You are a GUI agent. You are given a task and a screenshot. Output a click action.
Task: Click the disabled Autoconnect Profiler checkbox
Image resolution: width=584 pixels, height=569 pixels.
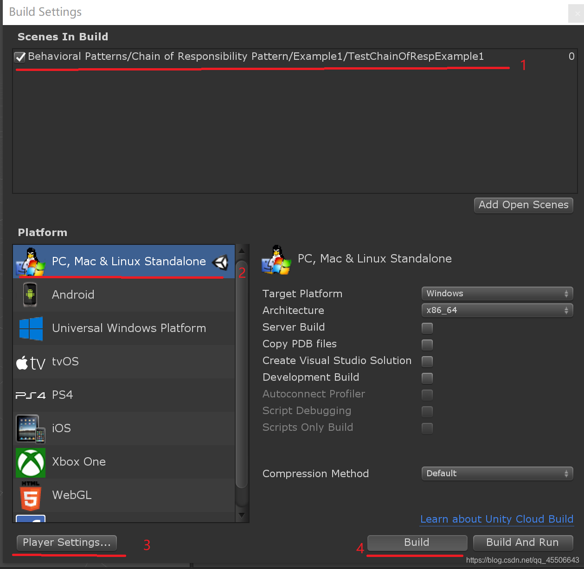pos(427,395)
